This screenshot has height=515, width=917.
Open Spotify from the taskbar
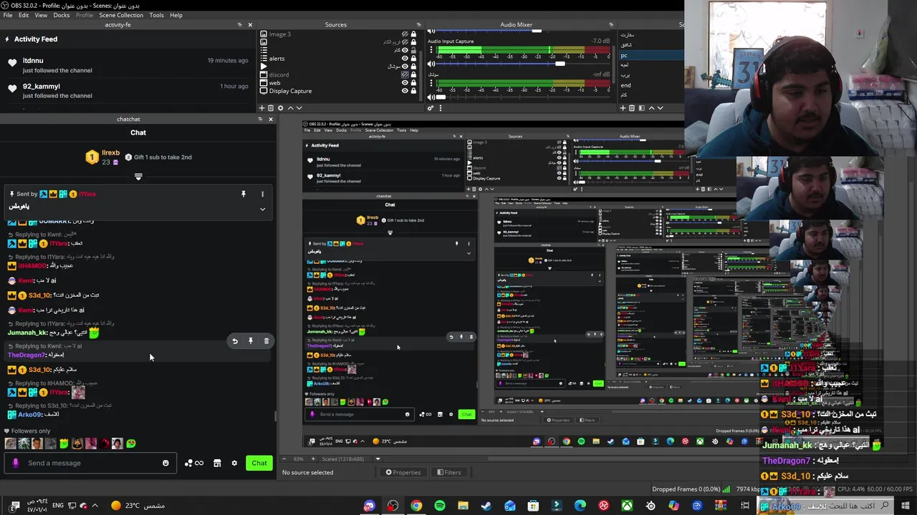click(440, 506)
